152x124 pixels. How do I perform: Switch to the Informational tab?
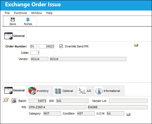coord(109,91)
